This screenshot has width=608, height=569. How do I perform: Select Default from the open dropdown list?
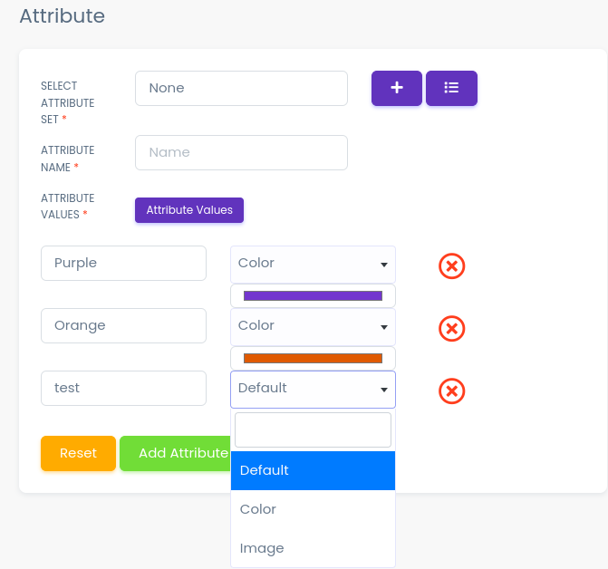pos(313,470)
